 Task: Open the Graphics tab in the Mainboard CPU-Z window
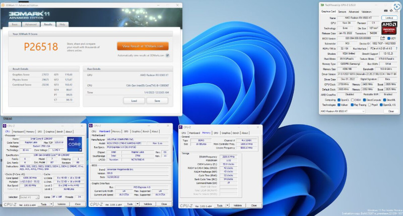[136, 131]
